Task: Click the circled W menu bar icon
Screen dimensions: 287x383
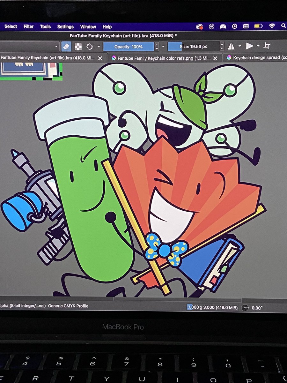Action: [x=211, y=27]
